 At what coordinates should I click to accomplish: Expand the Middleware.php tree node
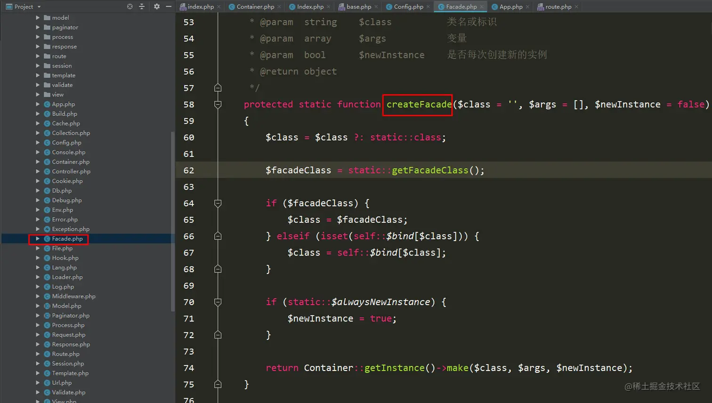coord(38,296)
